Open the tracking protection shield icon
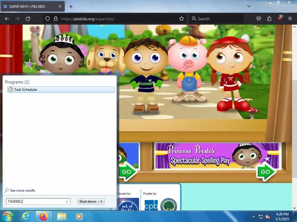Viewport: 297px width, 222px height. tap(48, 19)
